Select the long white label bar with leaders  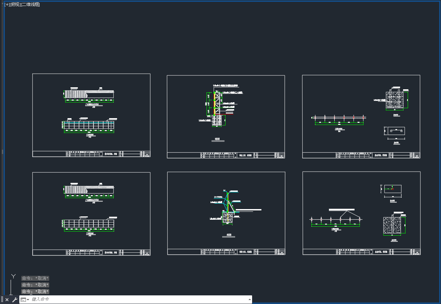coord(342,210)
